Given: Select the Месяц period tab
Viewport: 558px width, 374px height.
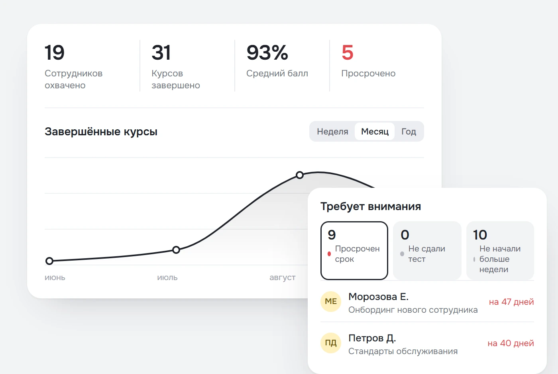Looking at the screenshot, I should pyautogui.click(x=375, y=132).
